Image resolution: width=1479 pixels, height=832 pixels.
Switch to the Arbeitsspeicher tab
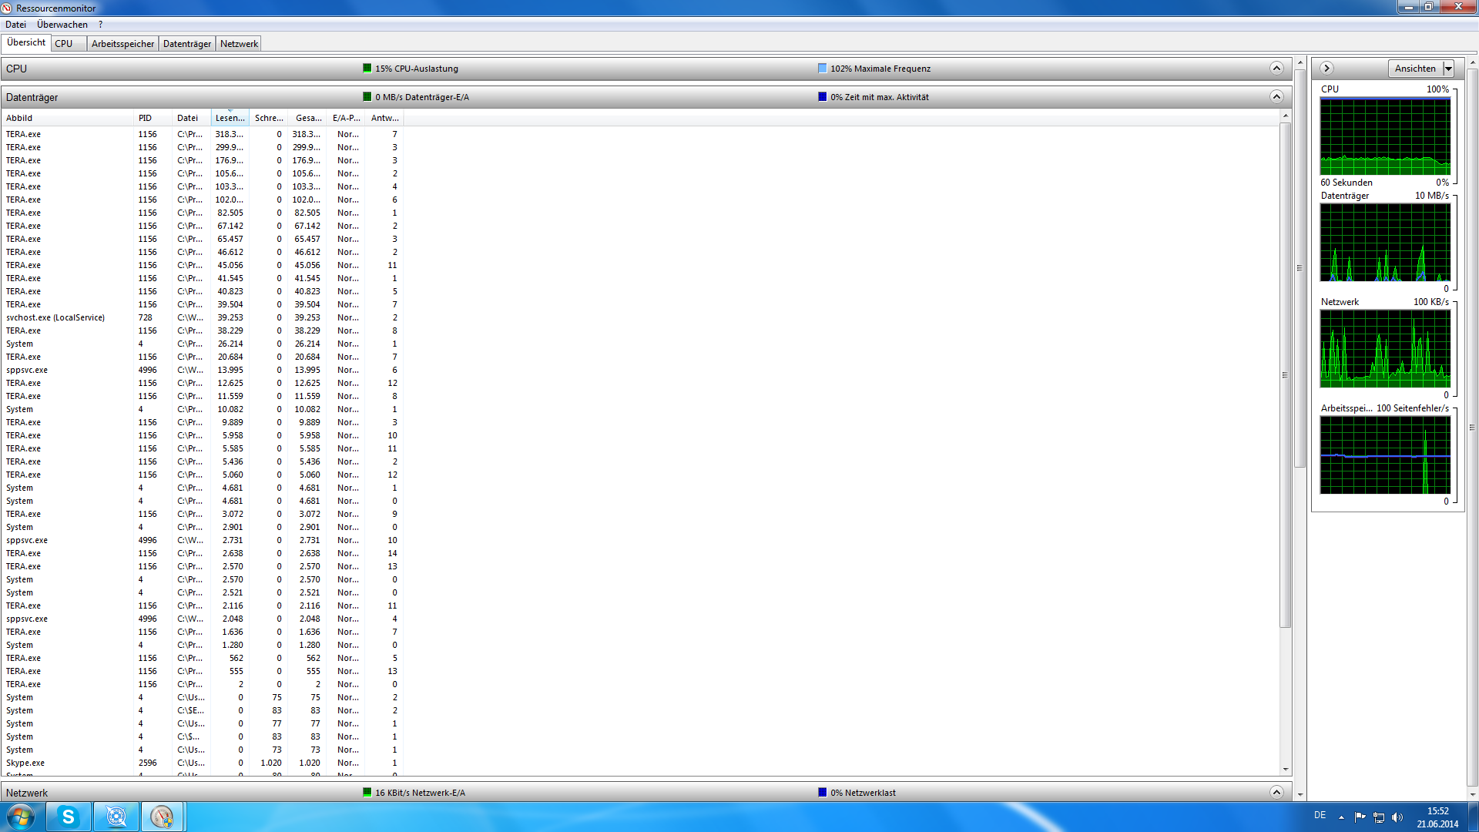point(122,44)
